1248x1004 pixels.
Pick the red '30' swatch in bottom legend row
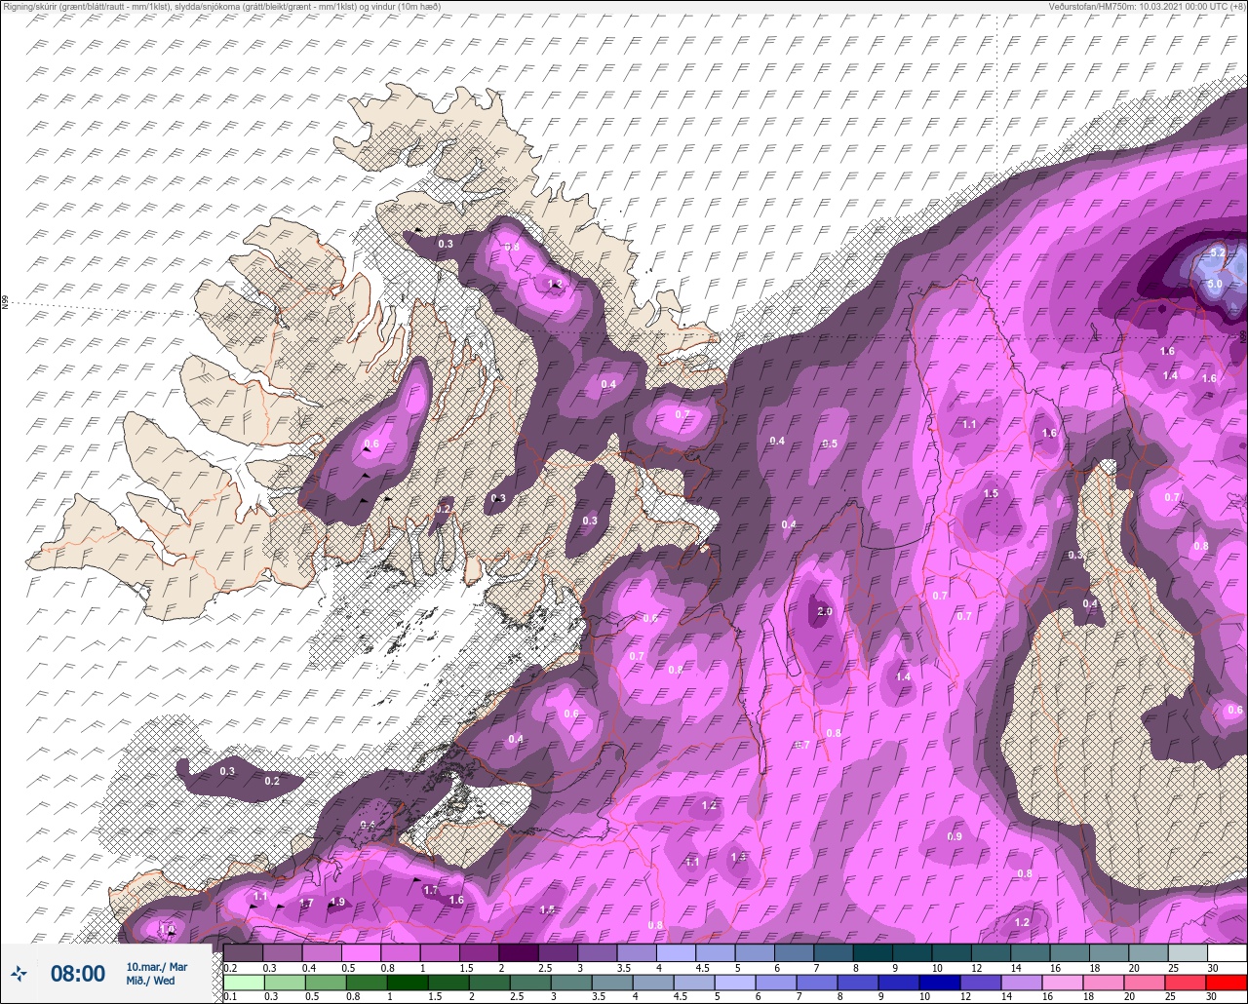coord(1227,982)
